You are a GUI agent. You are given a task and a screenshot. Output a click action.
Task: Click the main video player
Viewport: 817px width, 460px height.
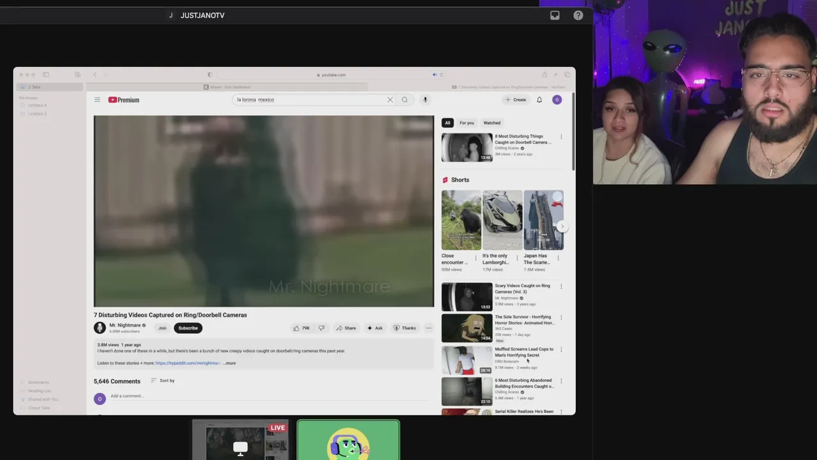tap(264, 211)
